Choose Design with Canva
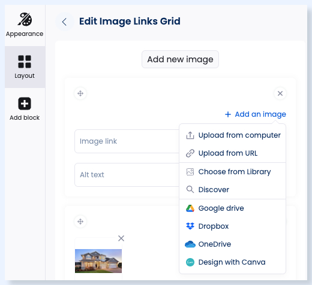This screenshot has width=312, height=285. [x=233, y=262]
